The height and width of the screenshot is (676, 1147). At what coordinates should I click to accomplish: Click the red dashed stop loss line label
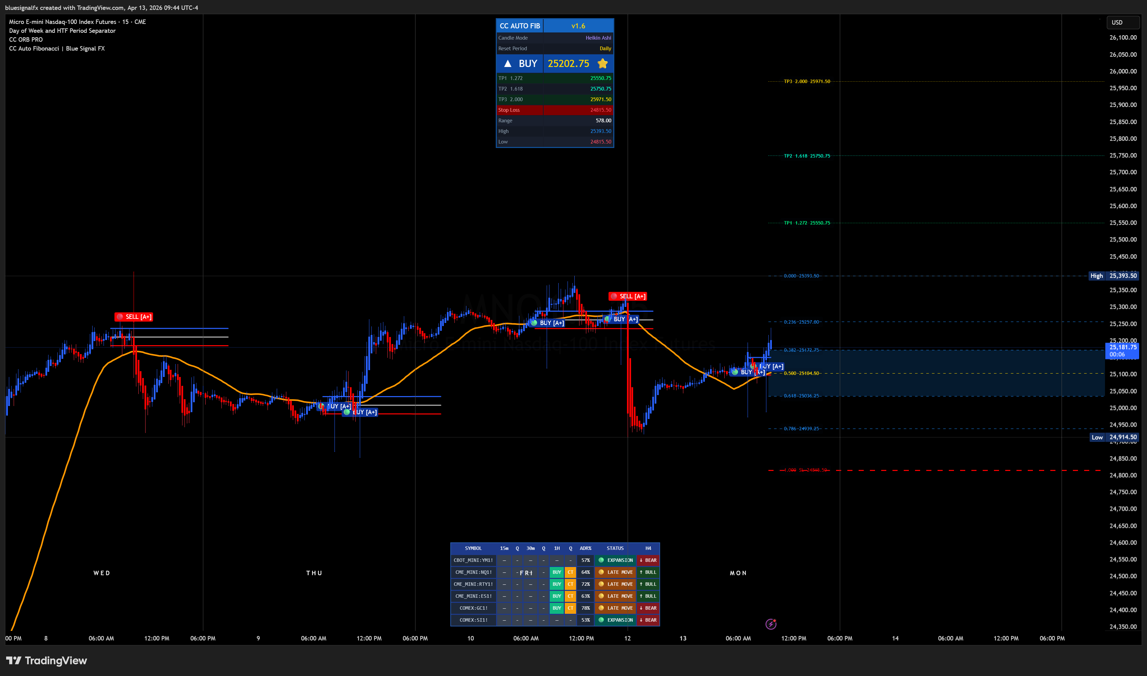(806, 470)
